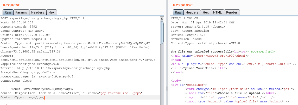Click the WebKitFormBoundary body line
298x105 pixels.
(x=37, y=89)
